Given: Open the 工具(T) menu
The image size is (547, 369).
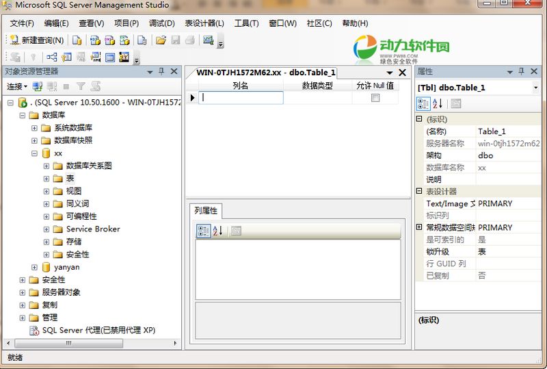Looking at the screenshot, I should click(x=246, y=23).
